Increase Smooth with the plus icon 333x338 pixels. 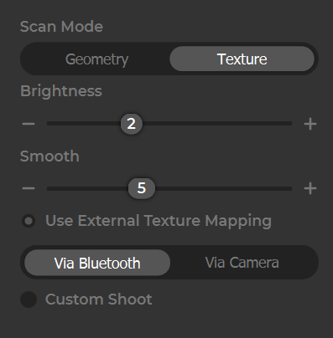click(310, 188)
